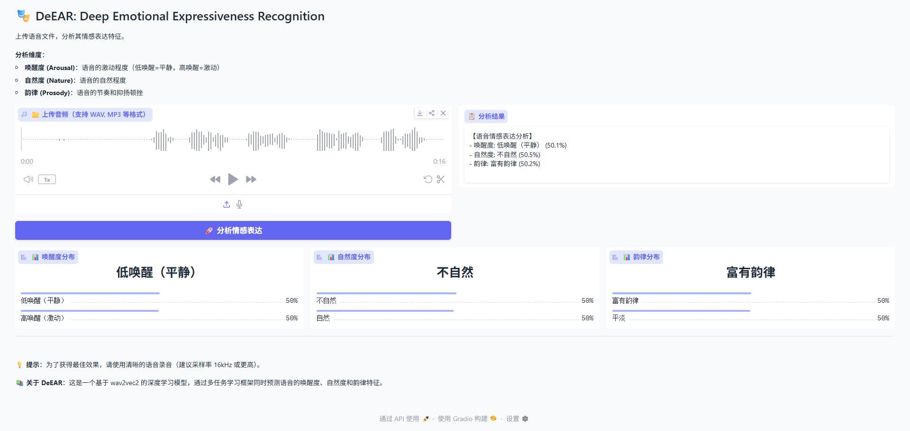Click the 0:16 duration timestamp
This screenshot has height=431, width=910.
439,161
